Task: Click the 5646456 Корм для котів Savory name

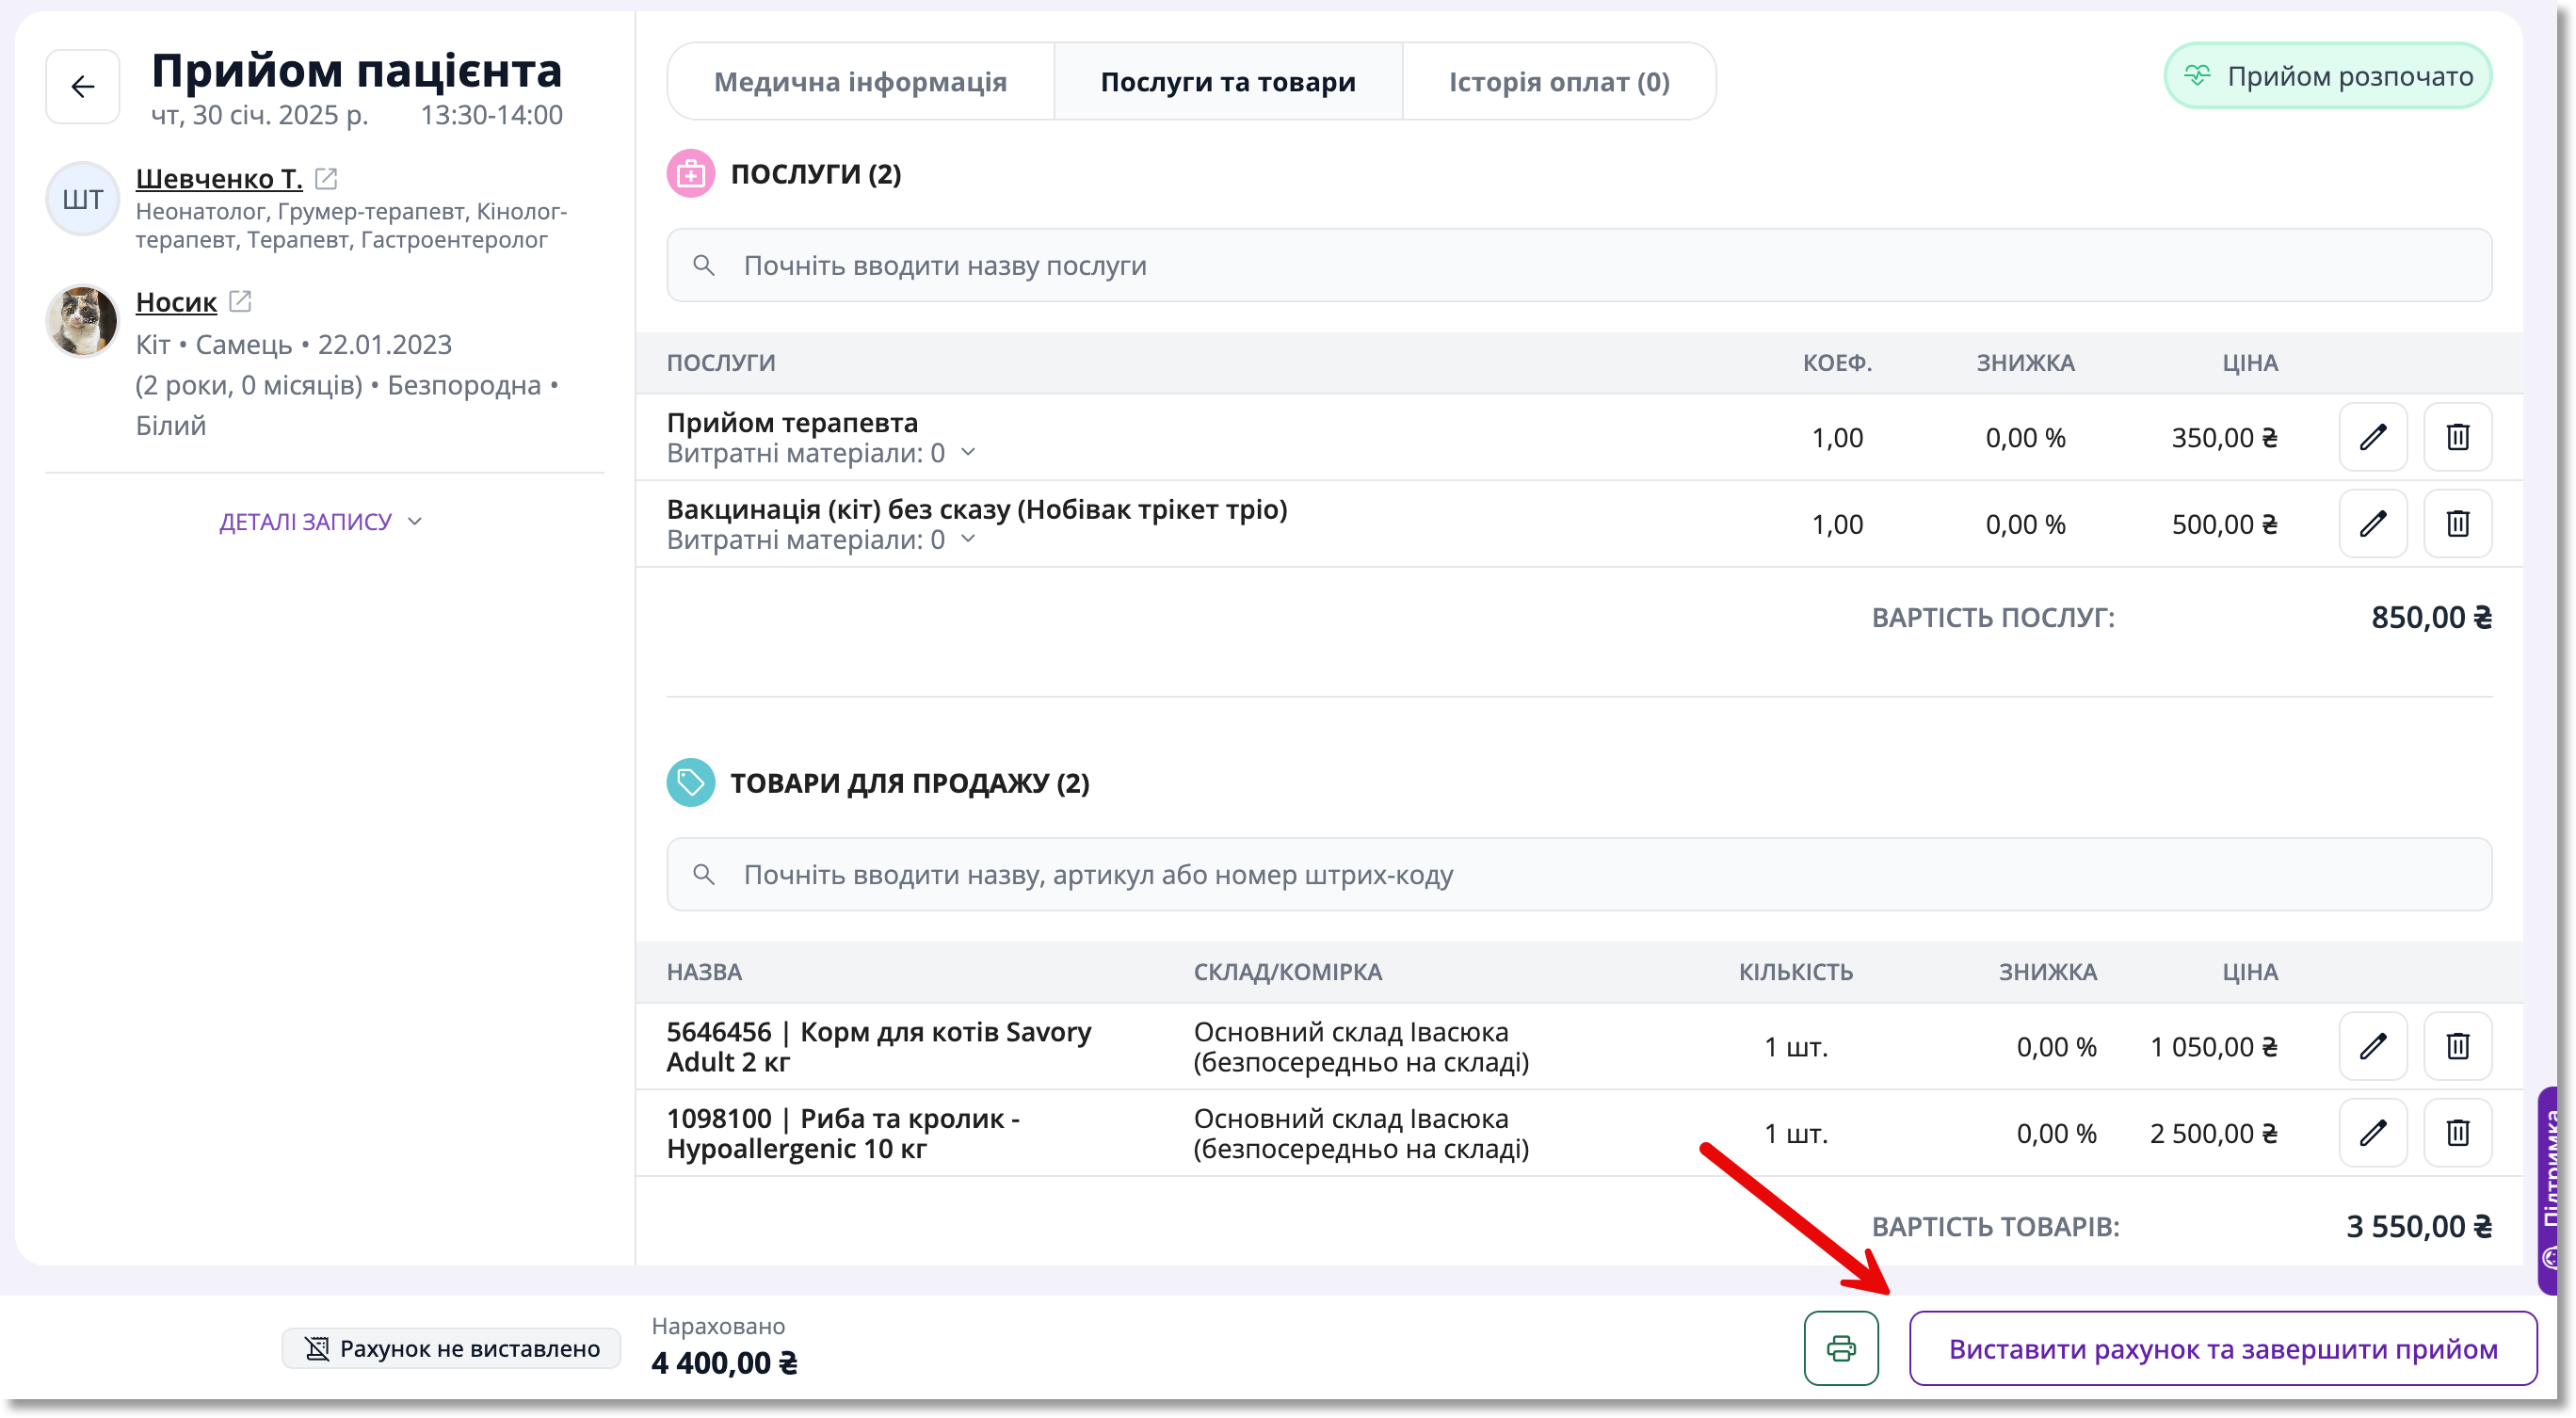Action: (x=879, y=1046)
